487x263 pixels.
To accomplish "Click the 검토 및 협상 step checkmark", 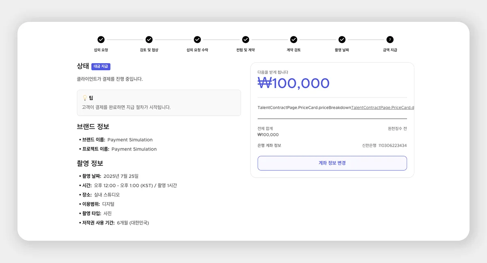I will pyautogui.click(x=149, y=40).
